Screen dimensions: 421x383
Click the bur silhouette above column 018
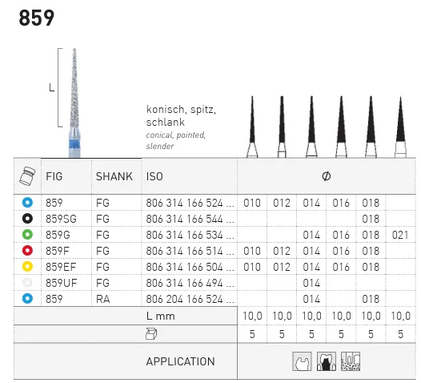pyautogui.click(x=371, y=127)
